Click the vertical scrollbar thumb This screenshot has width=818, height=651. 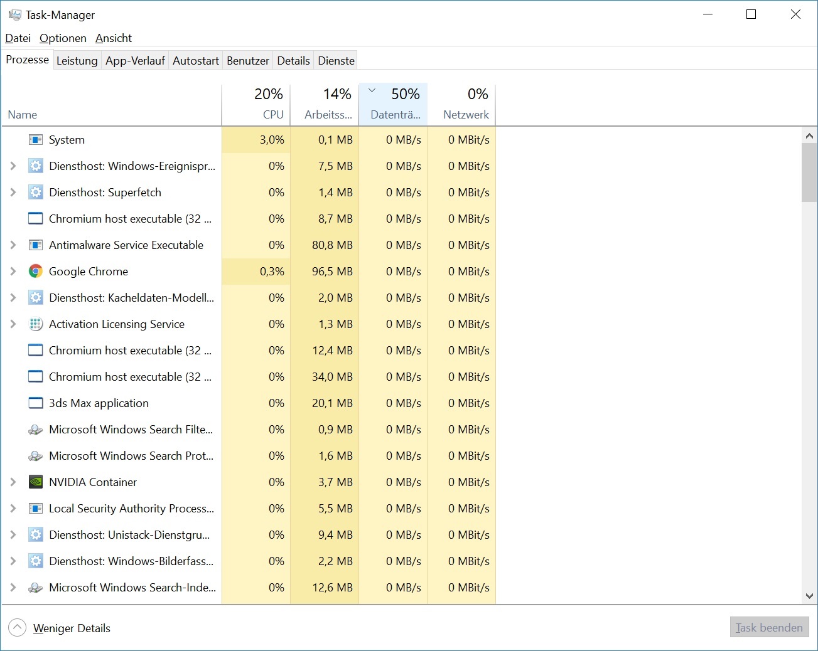tap(809, 172)
